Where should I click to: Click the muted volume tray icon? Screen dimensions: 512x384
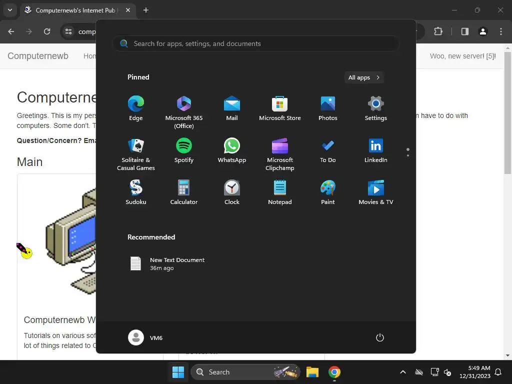pos(447,372)
